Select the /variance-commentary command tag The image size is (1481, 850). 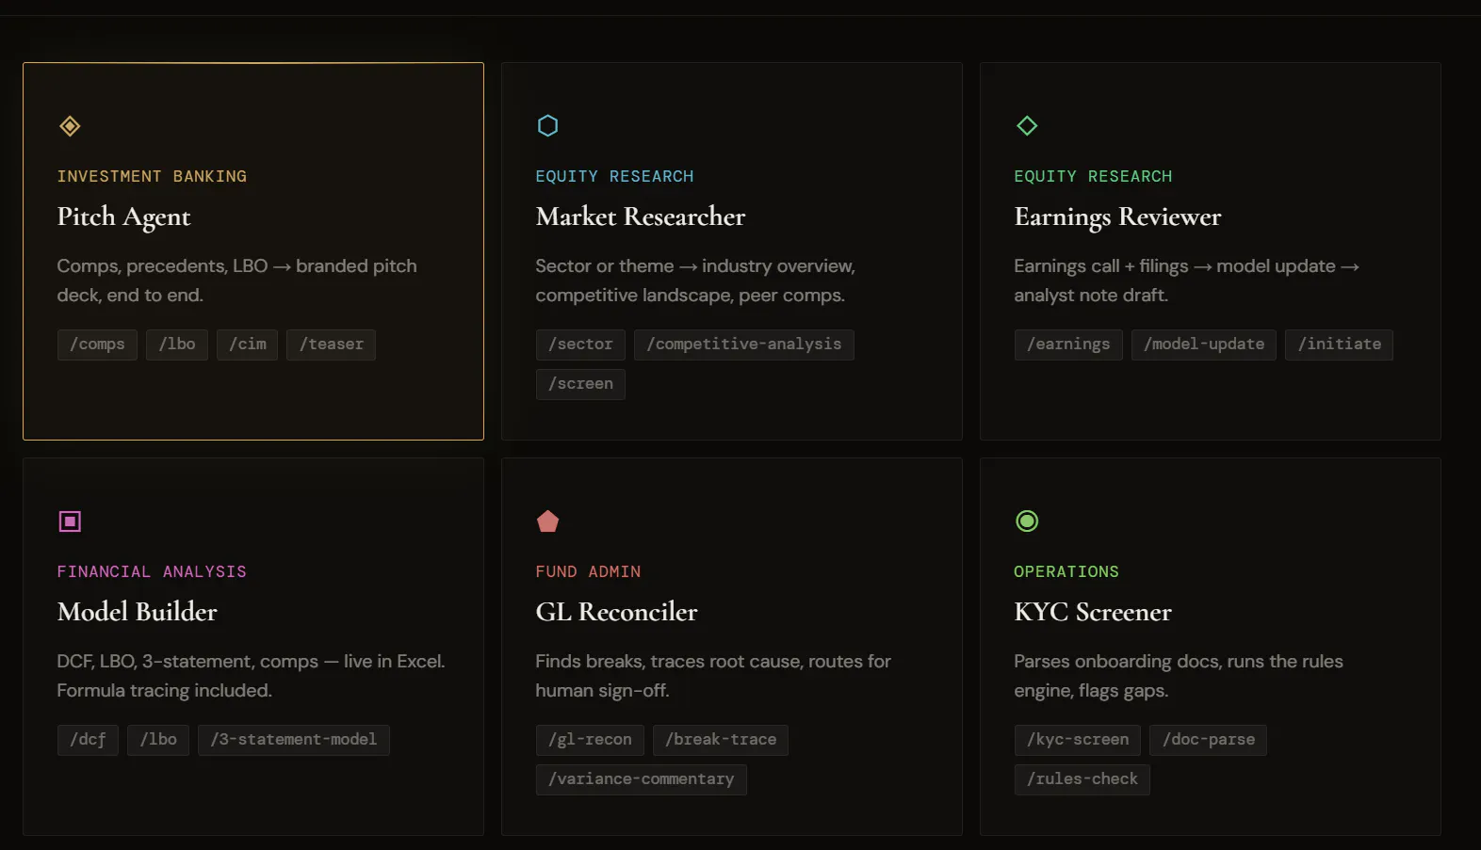(x=642, y=779)
